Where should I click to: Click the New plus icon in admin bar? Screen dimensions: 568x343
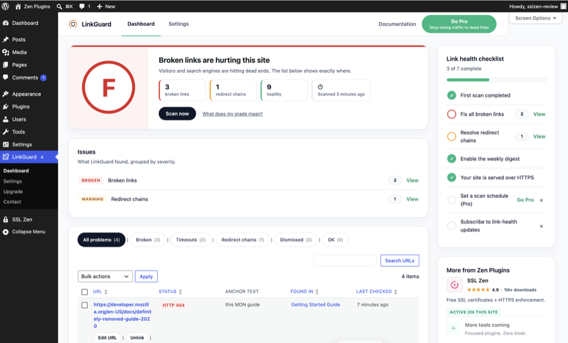tap(100, 6)
